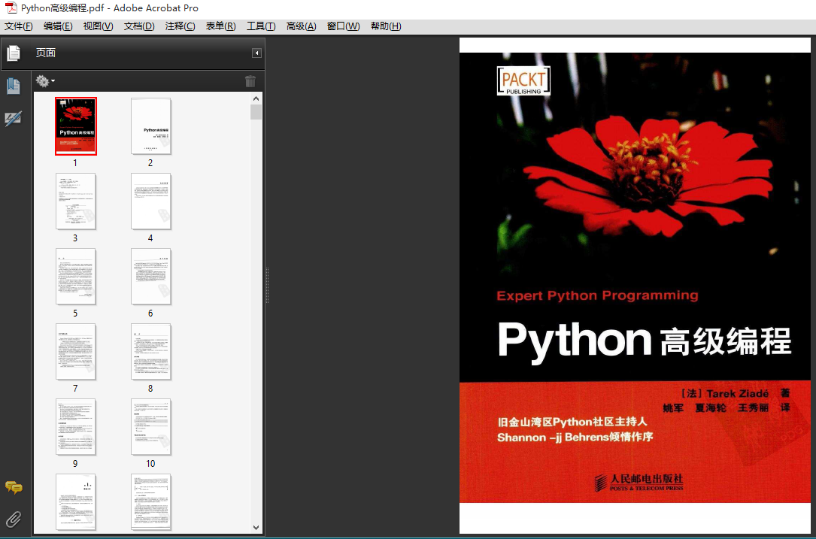This screenshot has height=539, width=816.
Task: Open the 窗口(W) menu
Action: tap(343, 26)
